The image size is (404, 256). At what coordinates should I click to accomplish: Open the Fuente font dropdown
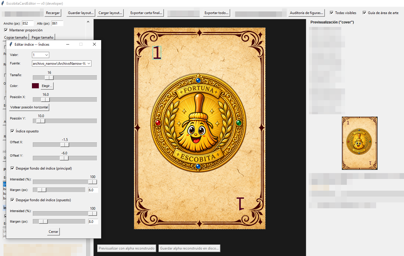pos(62,64)
